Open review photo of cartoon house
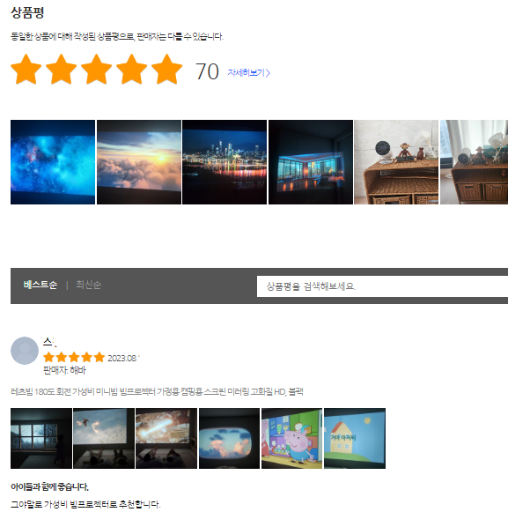The width and height of the screenshot is (508, 512). point(355,438)
